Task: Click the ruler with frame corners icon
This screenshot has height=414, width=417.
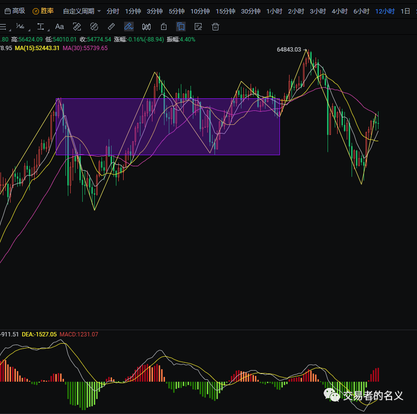Action: (x=77, y=27)
